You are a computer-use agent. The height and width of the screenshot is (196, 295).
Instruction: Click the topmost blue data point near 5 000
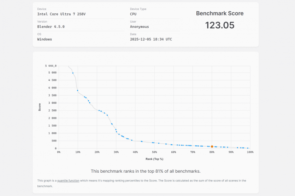73,73
